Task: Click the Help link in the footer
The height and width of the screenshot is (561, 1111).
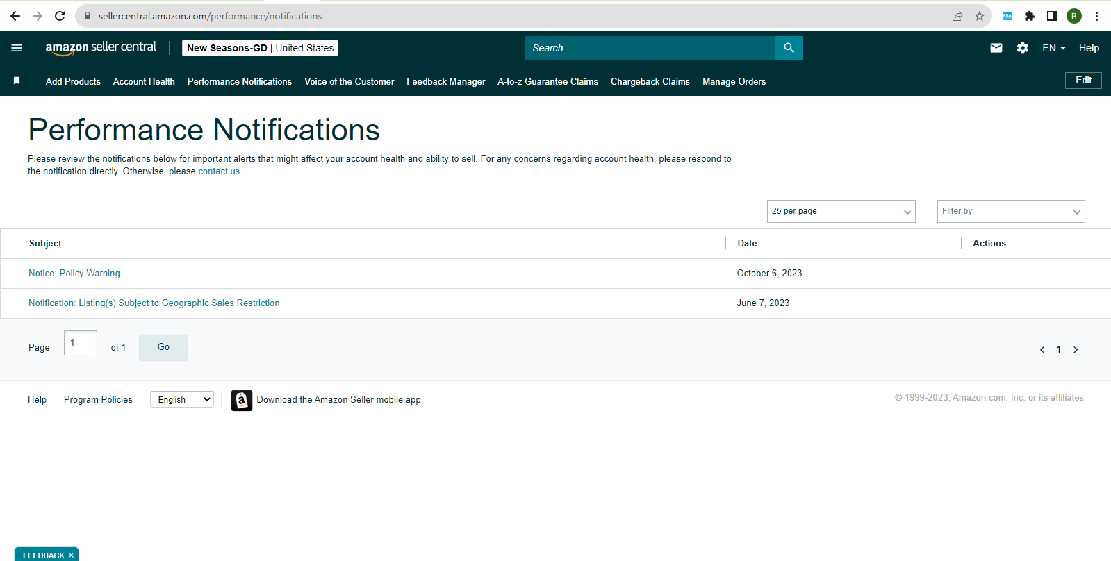Action: click(x=38, y=400)
